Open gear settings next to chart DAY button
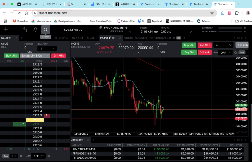252x162 pixels. [x=235, y=52]
